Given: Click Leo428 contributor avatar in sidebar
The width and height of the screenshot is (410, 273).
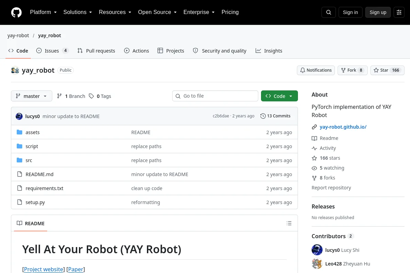Looking at the screenshot, I should tap(317, 263).
